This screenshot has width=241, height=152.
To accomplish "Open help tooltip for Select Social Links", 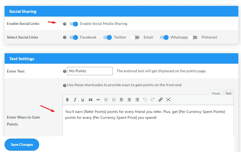I will pos(65,37).
